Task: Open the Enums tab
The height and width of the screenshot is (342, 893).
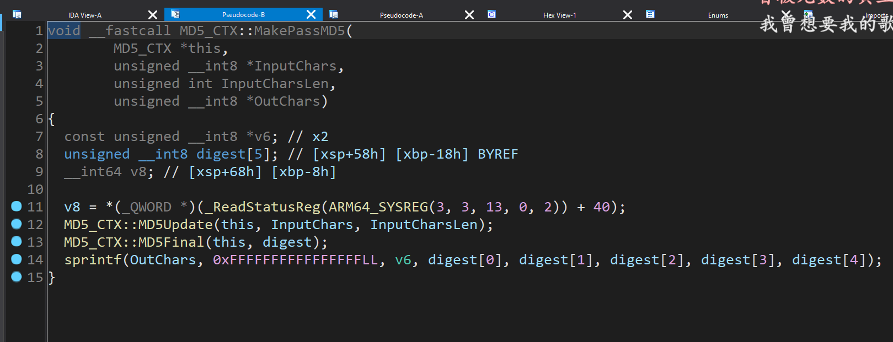Action: click(718, 15)
